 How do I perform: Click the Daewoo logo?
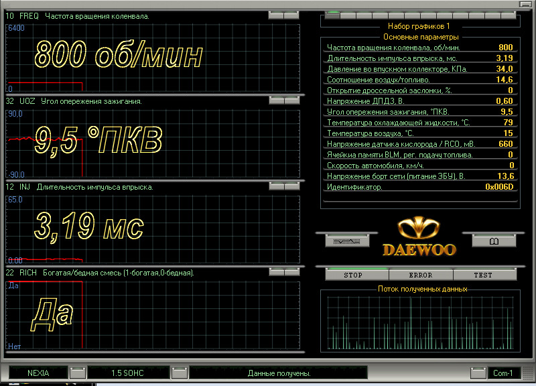click(x=419, y=237)
